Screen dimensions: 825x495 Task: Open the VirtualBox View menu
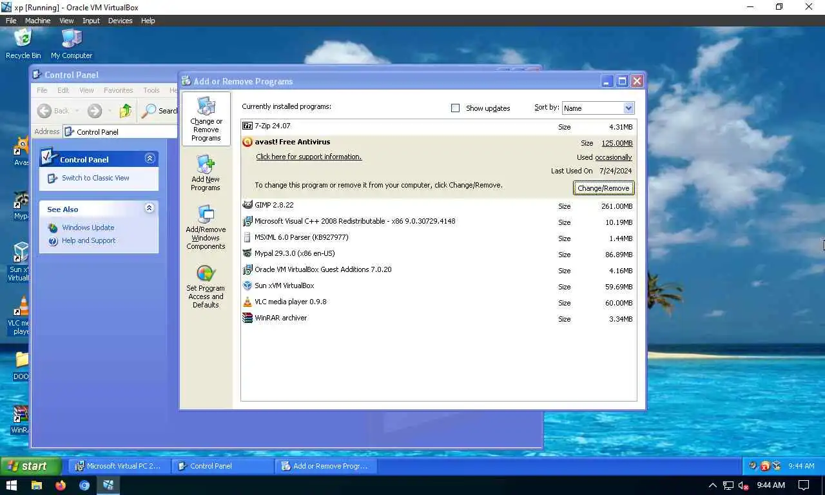[x=66, y=21]
